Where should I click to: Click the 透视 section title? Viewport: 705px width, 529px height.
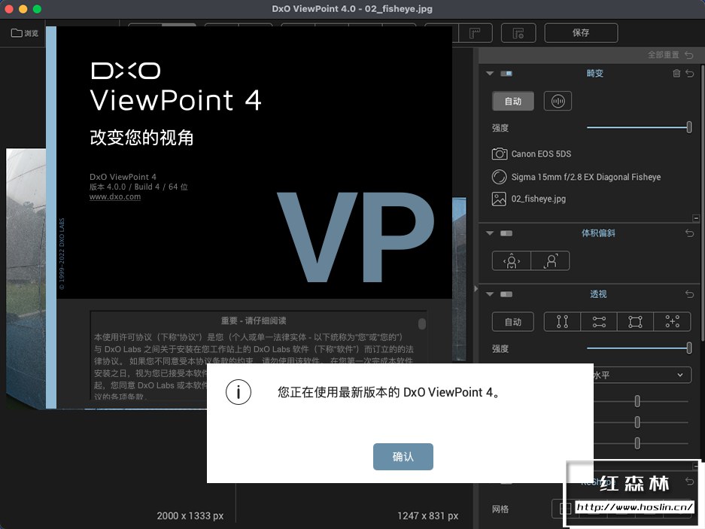(598, 294)
